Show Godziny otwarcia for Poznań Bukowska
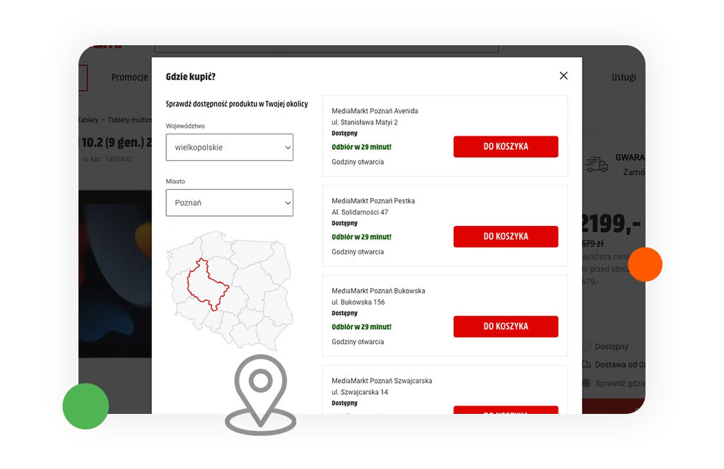 click(358, 342)
